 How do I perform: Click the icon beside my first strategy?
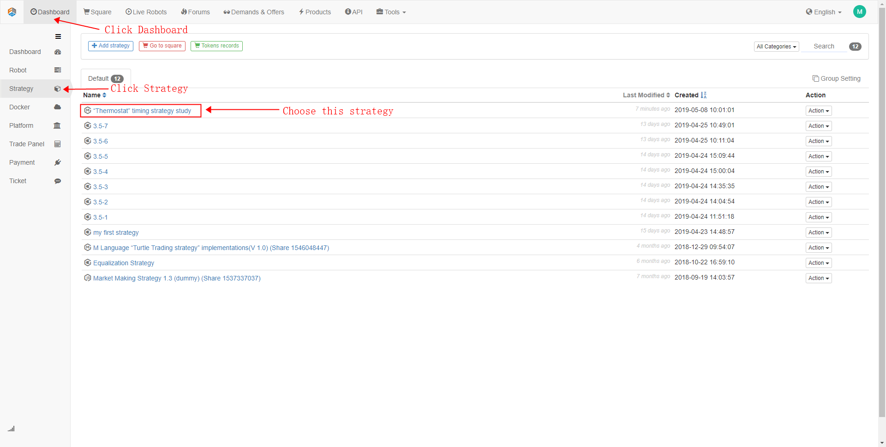click(x=88, y=232)
